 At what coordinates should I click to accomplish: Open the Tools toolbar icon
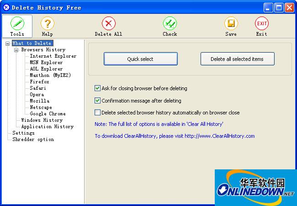click(x=17, y=26)
